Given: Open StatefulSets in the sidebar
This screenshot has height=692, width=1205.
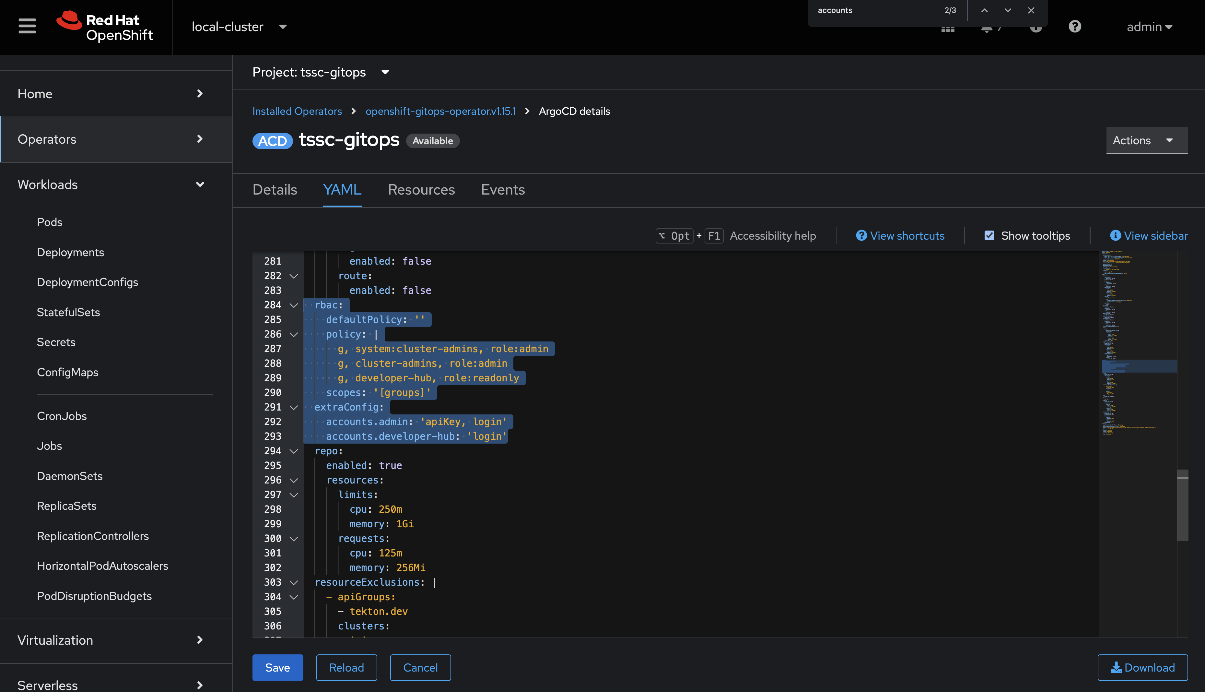Looking at the screenshot, I should (x=68, y=312).
